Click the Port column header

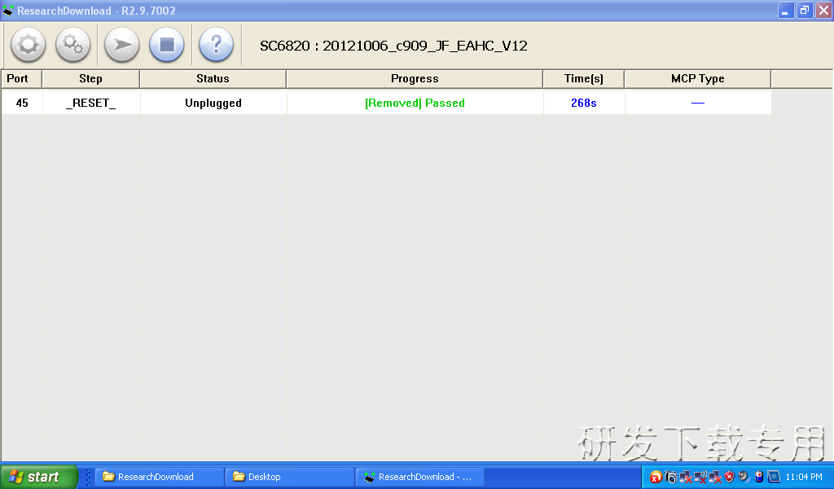coord(17,79)
